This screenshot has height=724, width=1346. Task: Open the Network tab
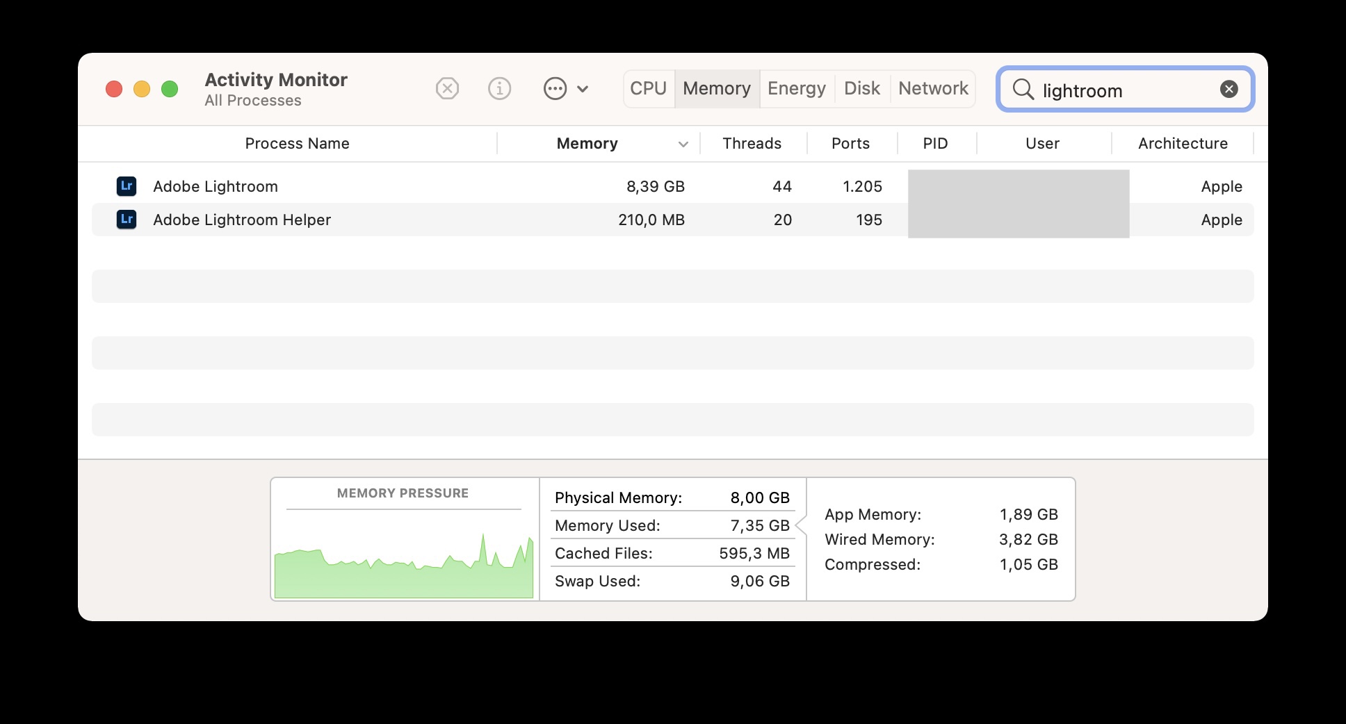[x=933, y=89]
